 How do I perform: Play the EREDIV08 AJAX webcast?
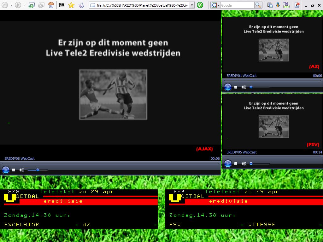(6, 170)
